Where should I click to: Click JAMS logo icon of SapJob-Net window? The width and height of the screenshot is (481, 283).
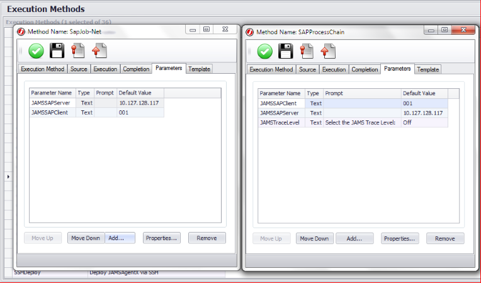(21, 32)
